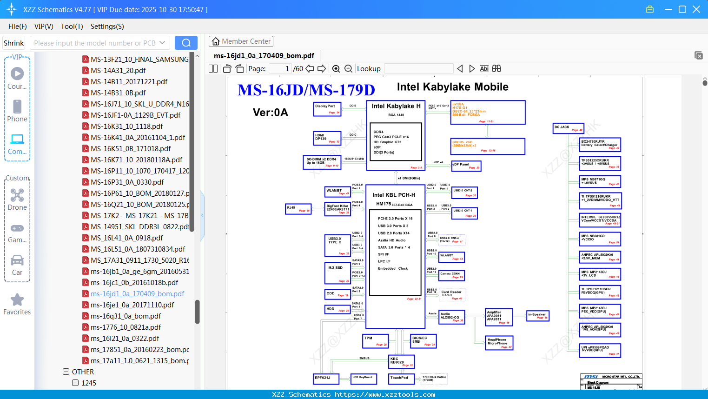The image size is (708, 399).
Task: Collapse the 1245 tree folder
Action: pos(75,383)
